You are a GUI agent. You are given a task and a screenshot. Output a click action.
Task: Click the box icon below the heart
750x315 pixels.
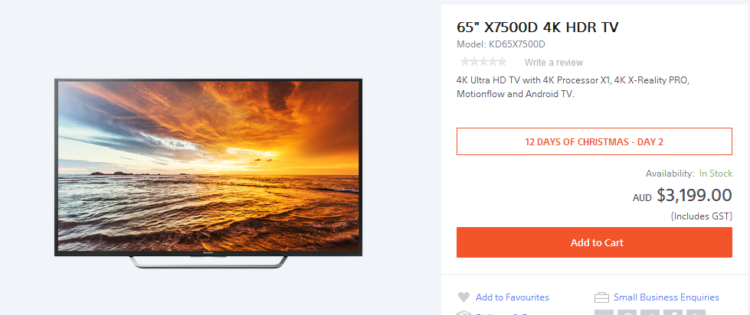(x=463, y=313)
